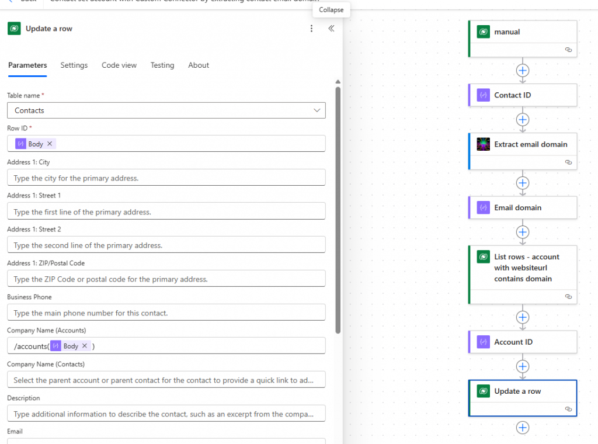Click the link icon on Update a row card

[568, 410]
